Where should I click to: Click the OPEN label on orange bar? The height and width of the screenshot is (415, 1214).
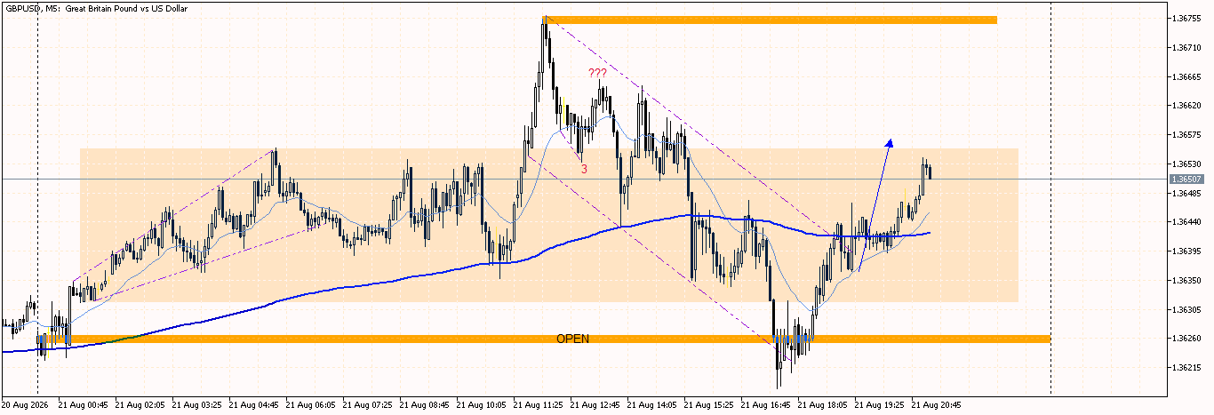[x=572, y=339]
